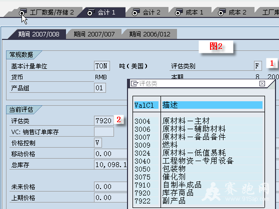Click the 工厂数据/存储 2 tab icon
Image resolution: width=279 pixels, height=209 pixels.
point(23,12)
